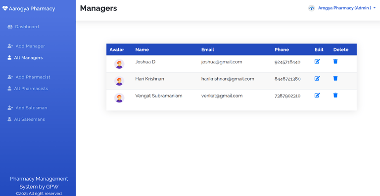The image size is (380, 196).
Task: Click the Aarogya Pharmacy brand link
Action: coord(29,9)
